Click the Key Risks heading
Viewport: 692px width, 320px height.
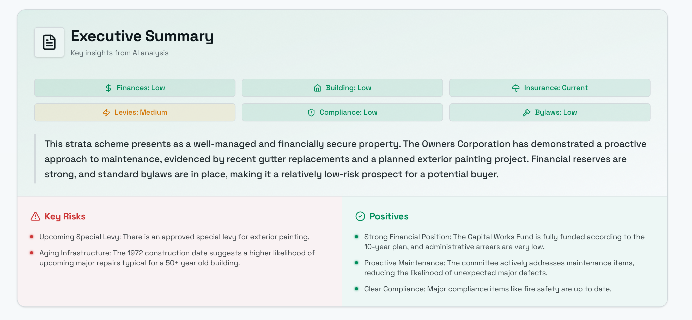(x=65, y=216)
